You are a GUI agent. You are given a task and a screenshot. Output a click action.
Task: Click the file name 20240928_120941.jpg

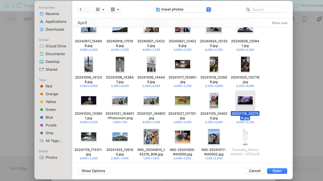click(245, 43)
